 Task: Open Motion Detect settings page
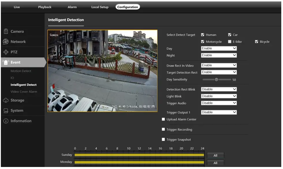(21, 71)
